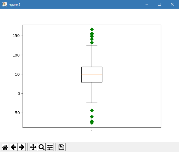
Task: Click the orange median line in the box
Action: point(92,74)
